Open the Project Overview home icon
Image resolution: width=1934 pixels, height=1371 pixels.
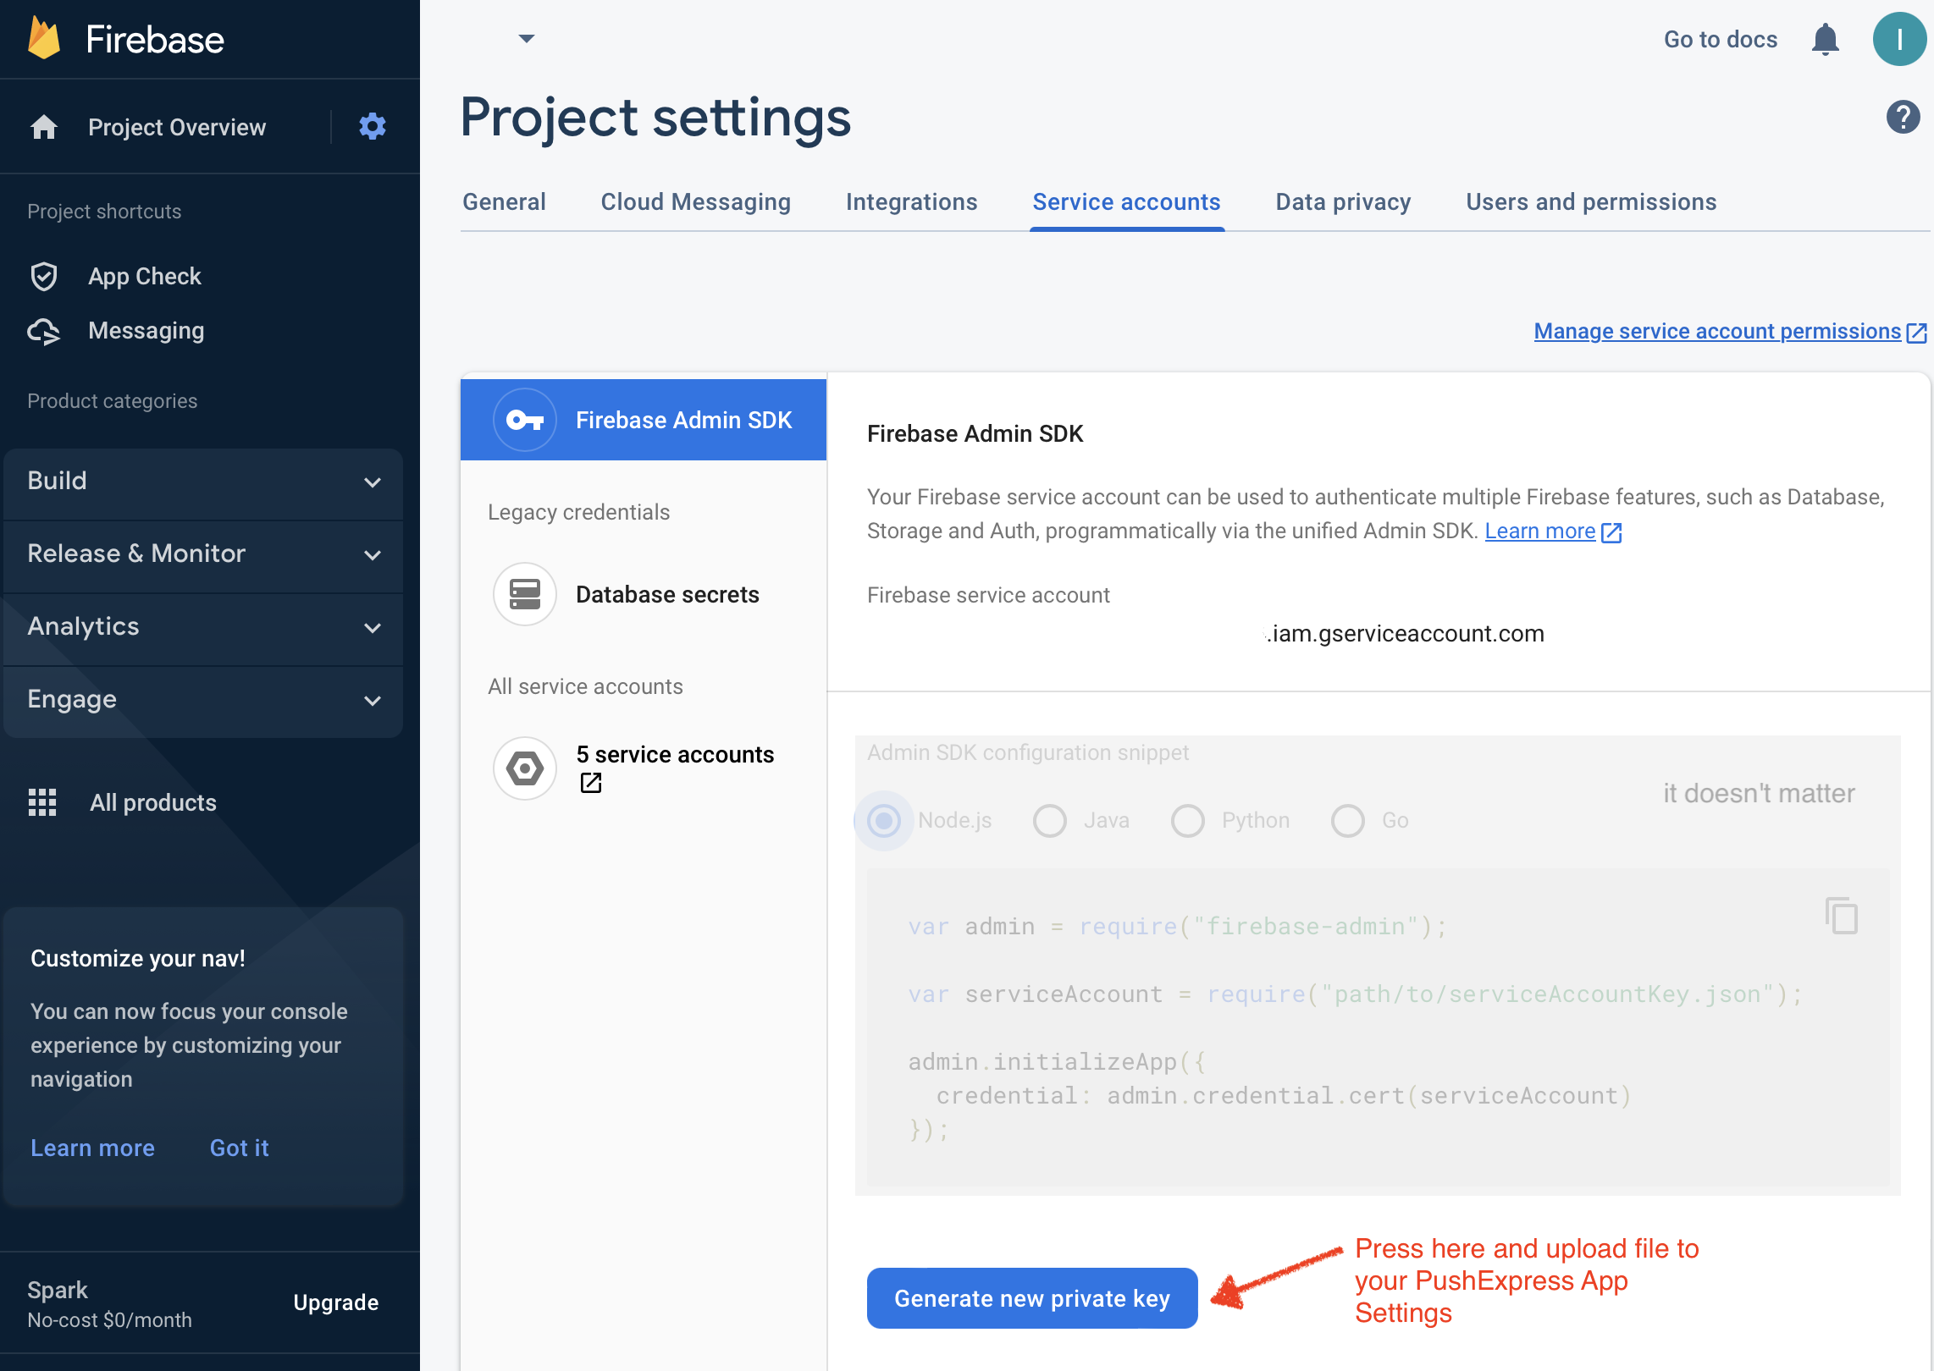(44, 127)
